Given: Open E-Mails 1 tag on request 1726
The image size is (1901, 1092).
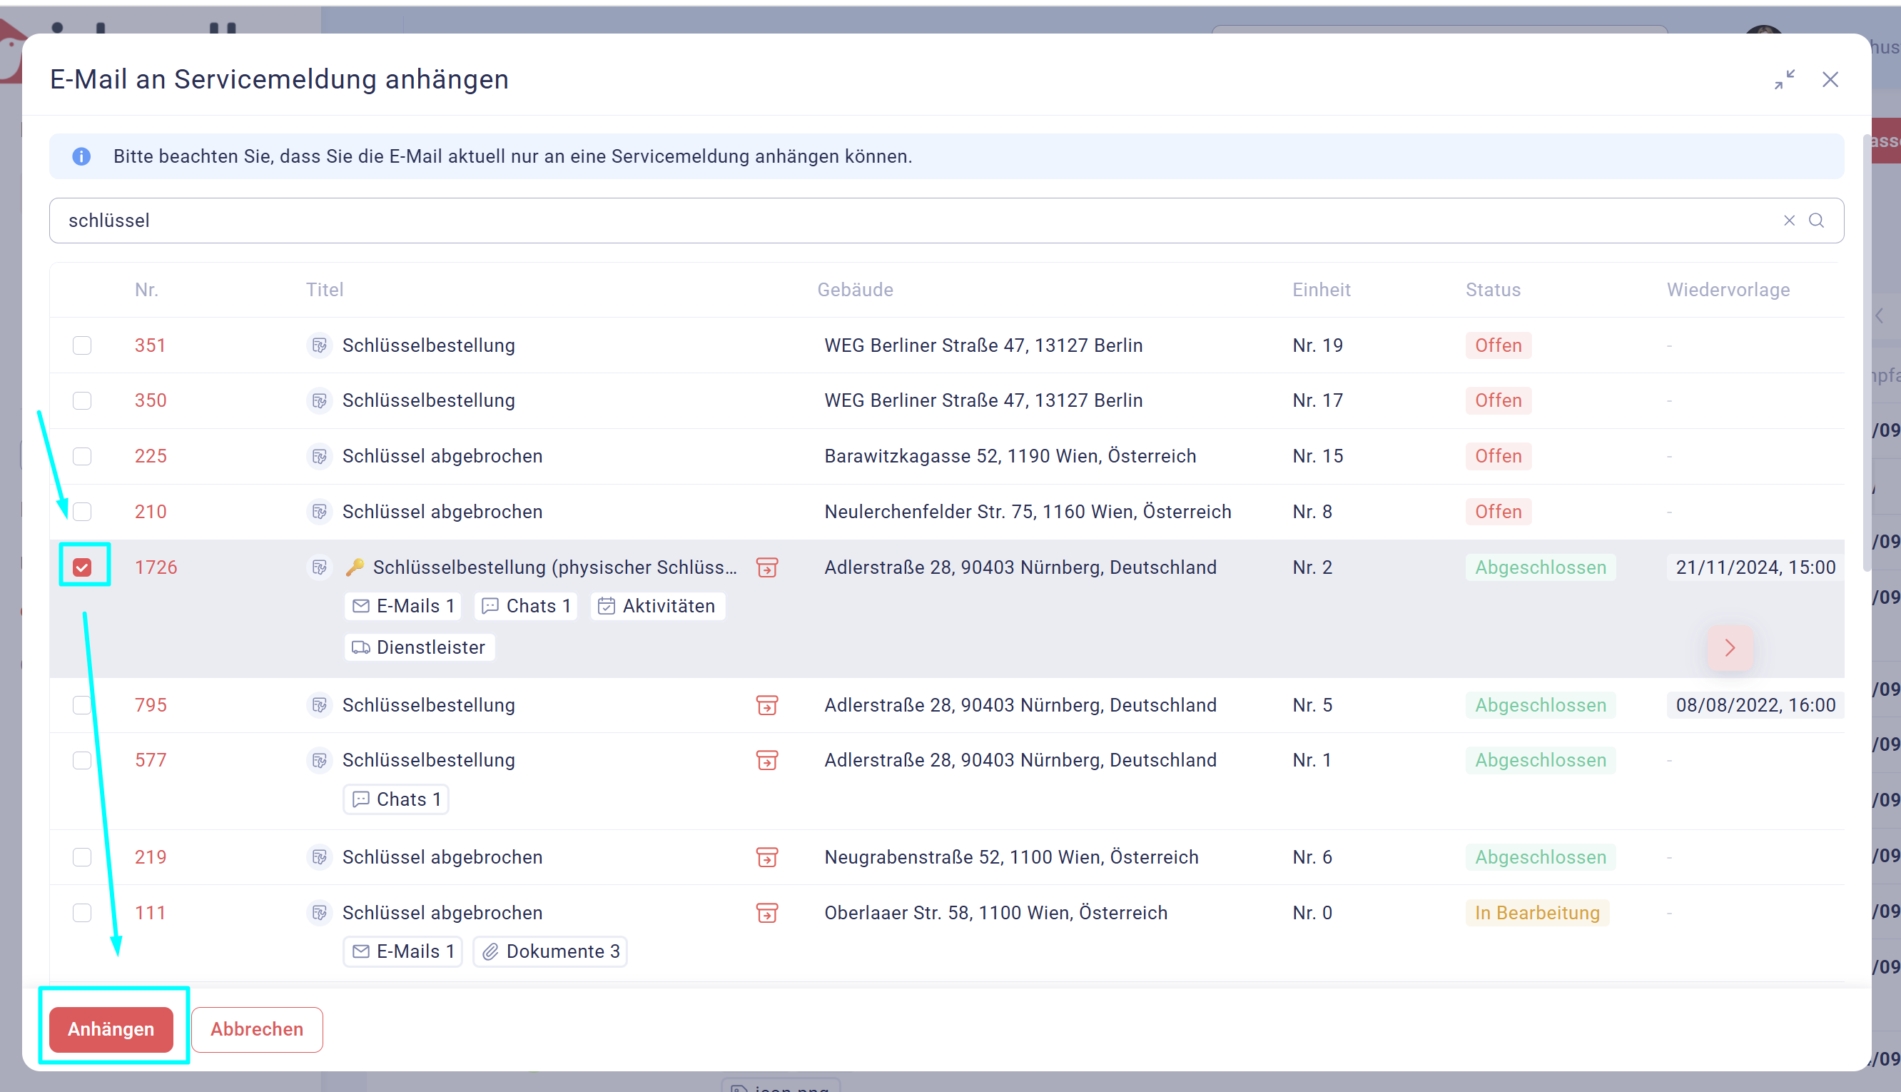Looking at the screenshot, I should [x=403, y=606].
